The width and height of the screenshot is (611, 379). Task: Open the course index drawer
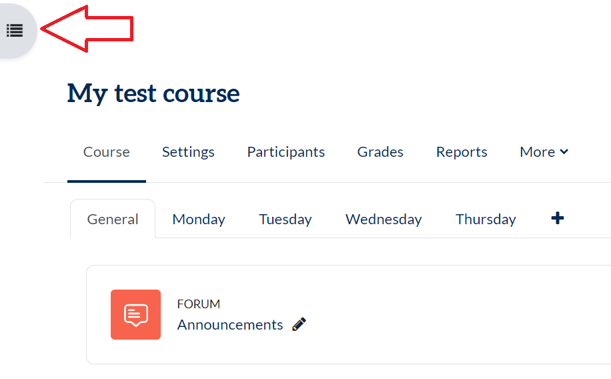(x=15, y=30)
